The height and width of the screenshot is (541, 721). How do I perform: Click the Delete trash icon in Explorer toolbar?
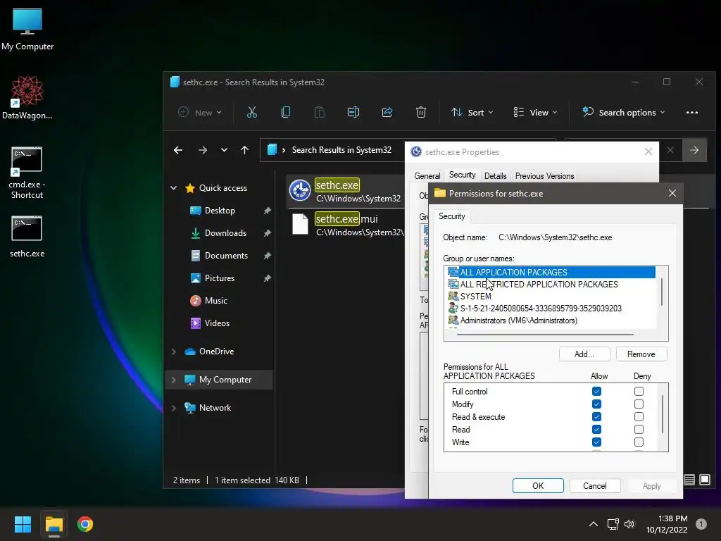[x=421, y=112]
